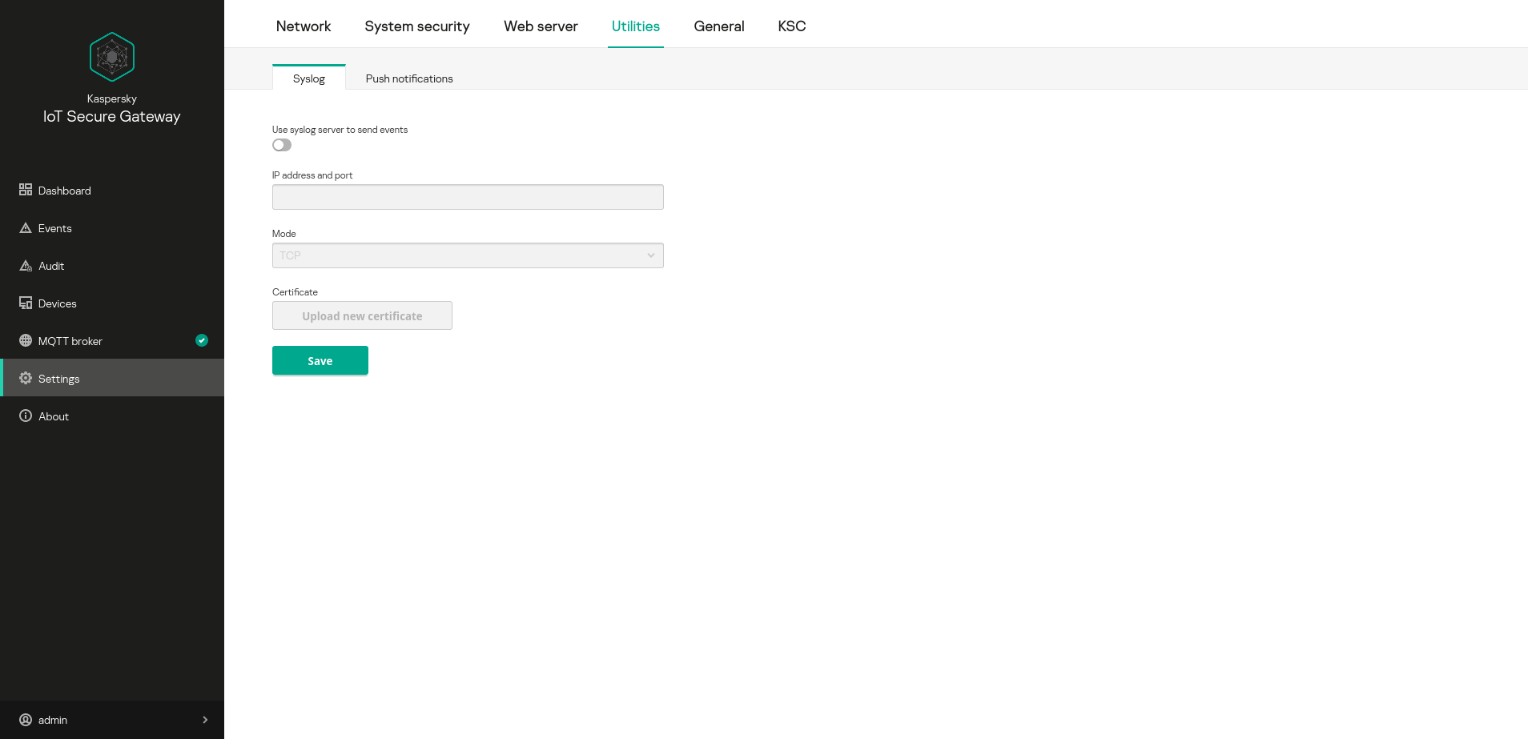This screenshot has height=739, width=1528.
Task: Click the Settings gear icon
Action: click(26, 378)
